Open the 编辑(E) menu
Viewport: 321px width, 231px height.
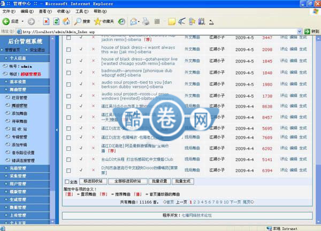pyautogui.click(x=27, y=11)
